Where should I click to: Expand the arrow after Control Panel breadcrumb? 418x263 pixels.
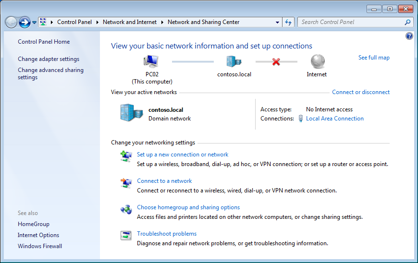coord(97,22)
